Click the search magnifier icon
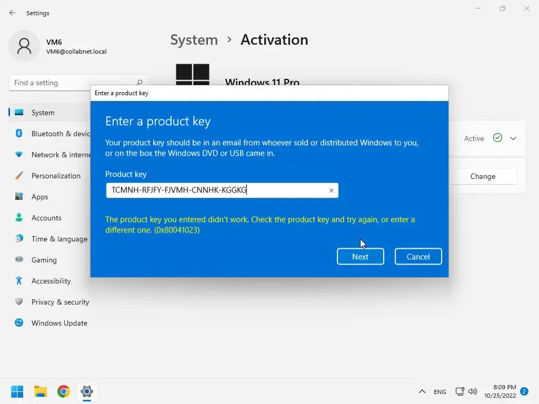The height and width of the screenshot is (404, 539). point(139,83)
